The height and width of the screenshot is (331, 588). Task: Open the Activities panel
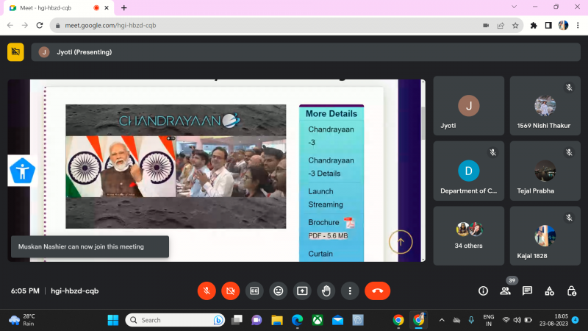(549, 291)
